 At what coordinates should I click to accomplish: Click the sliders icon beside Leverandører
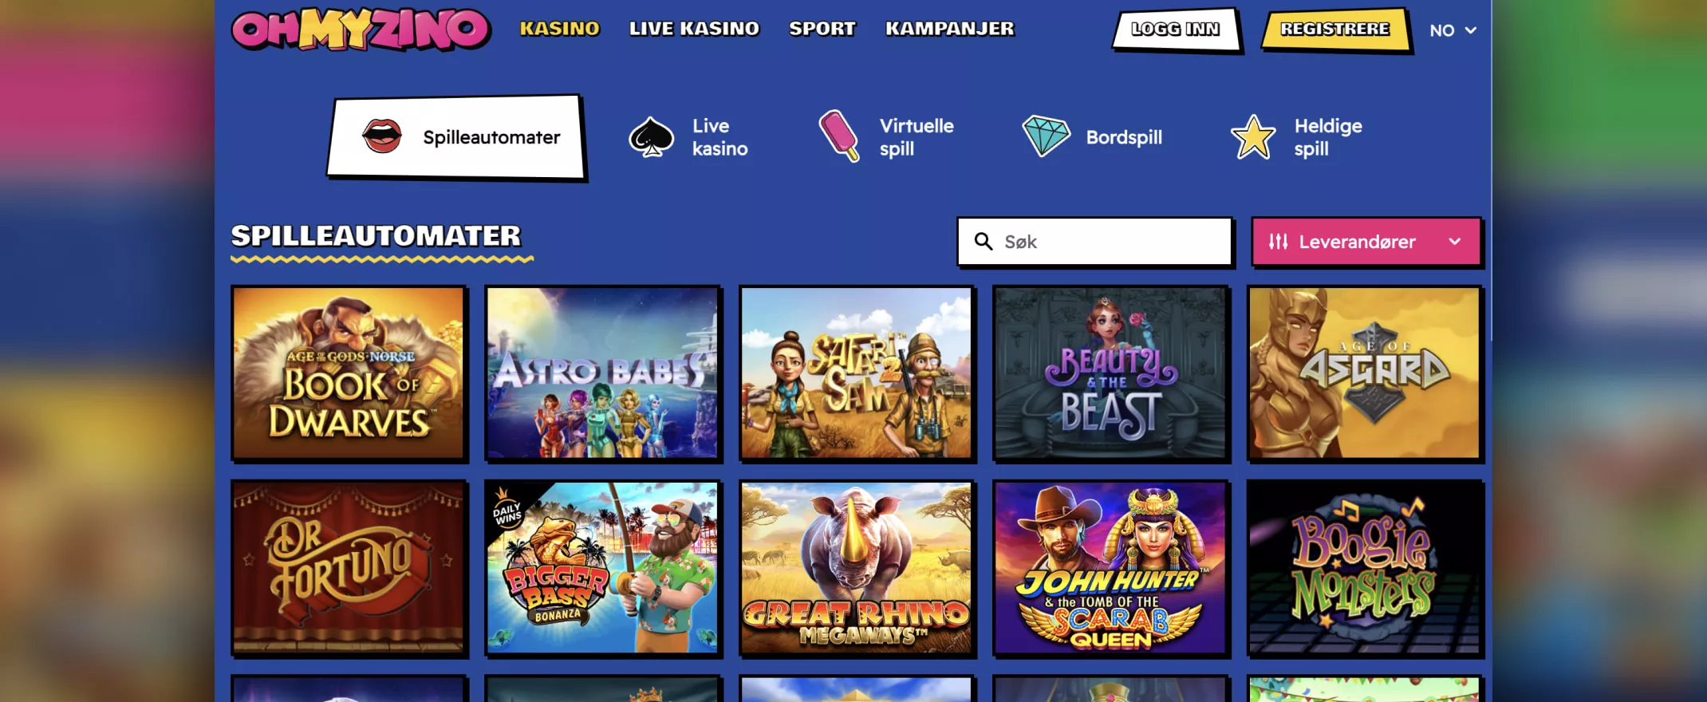tap(1278, 242)
